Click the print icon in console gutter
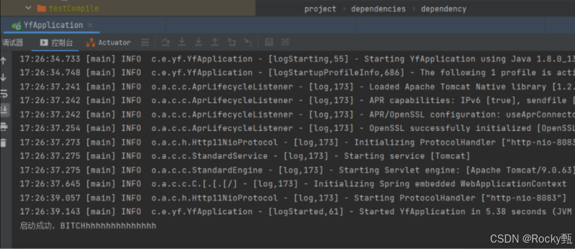 [x=4, y=127]
